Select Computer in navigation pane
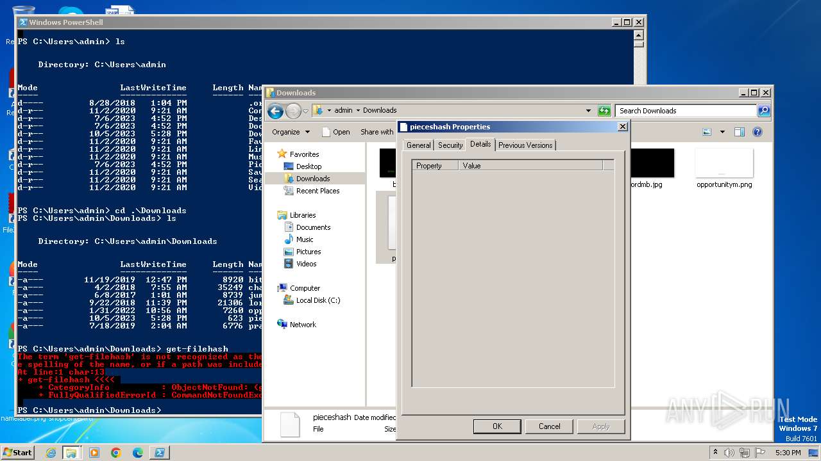 (x=305, y=288)
